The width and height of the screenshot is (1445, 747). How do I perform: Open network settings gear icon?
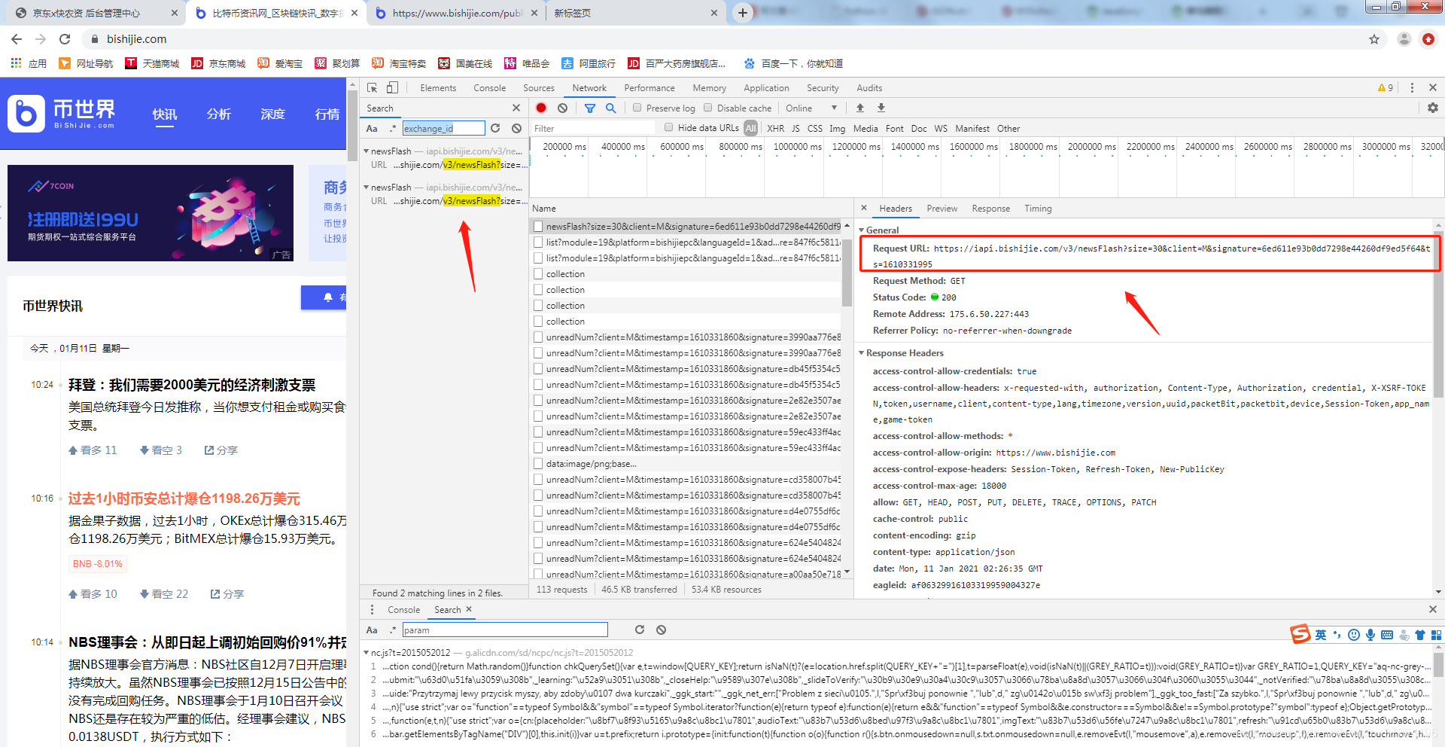point(1433,108)
